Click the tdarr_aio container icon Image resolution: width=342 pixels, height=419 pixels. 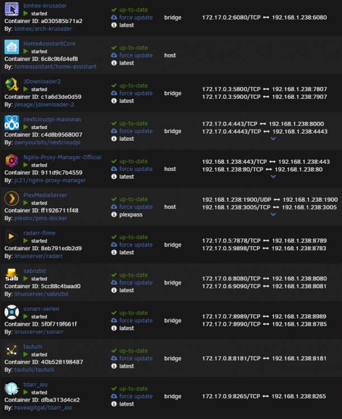[x=12, y=388]
